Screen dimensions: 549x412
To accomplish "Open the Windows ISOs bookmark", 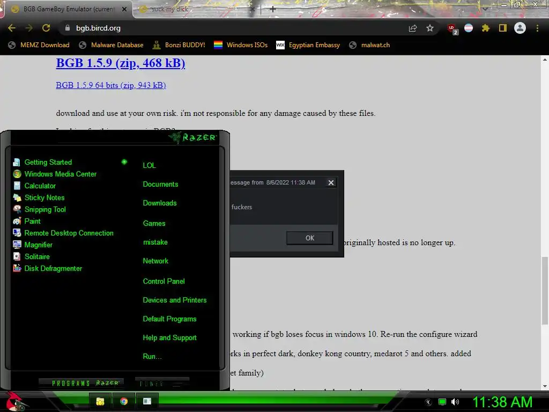I will 241,45.
